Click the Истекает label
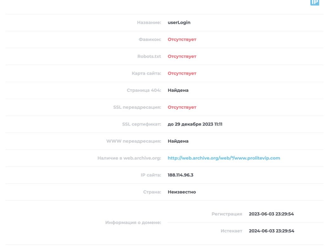This screenshot has width=325, height=246. click(231, 231)
